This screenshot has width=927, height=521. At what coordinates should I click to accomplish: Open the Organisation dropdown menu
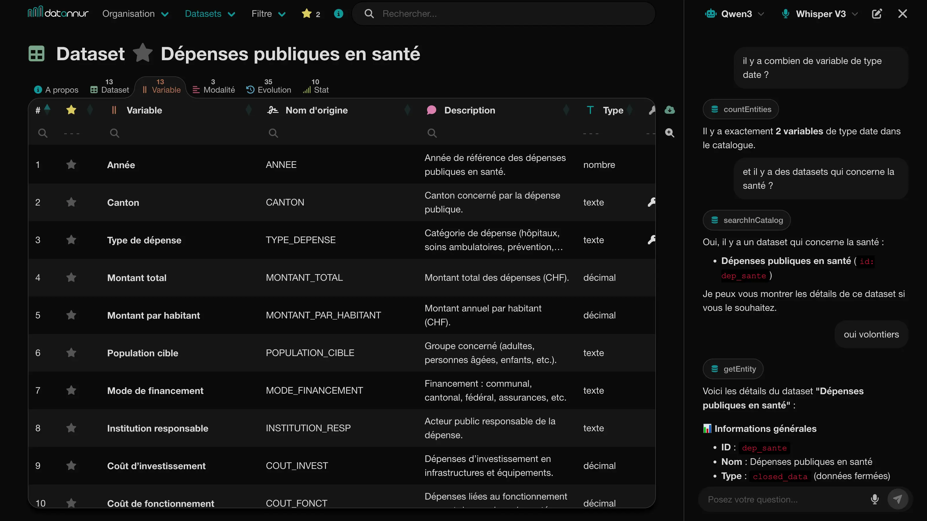pyautogui.click(x=135, y=14)
